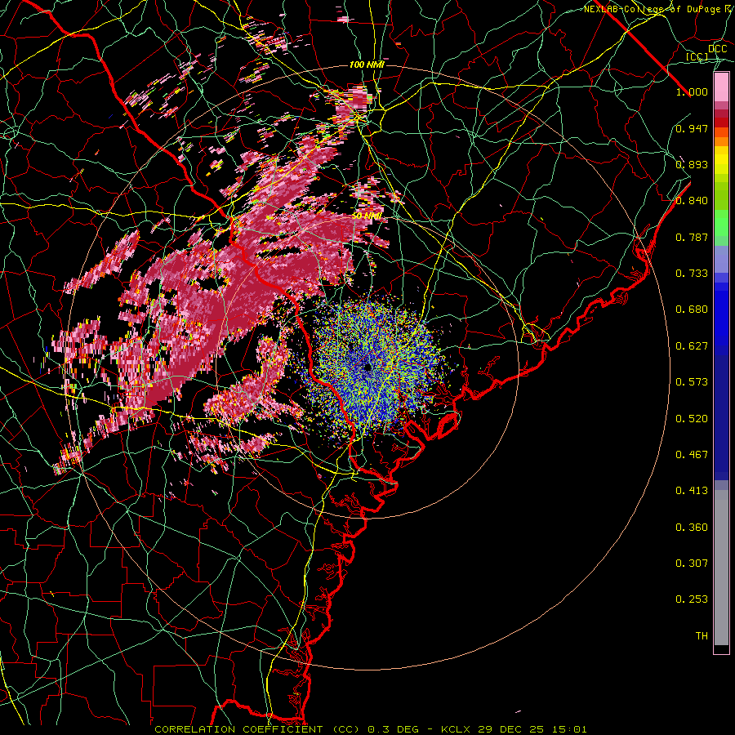
Task: Select the 0.573 scale value
Action: coord(692,382)
